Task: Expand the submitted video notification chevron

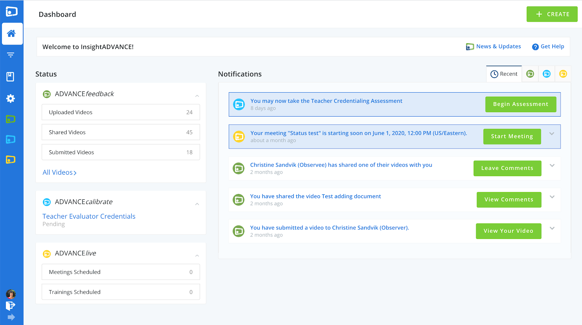Action: tap(552, 228)
